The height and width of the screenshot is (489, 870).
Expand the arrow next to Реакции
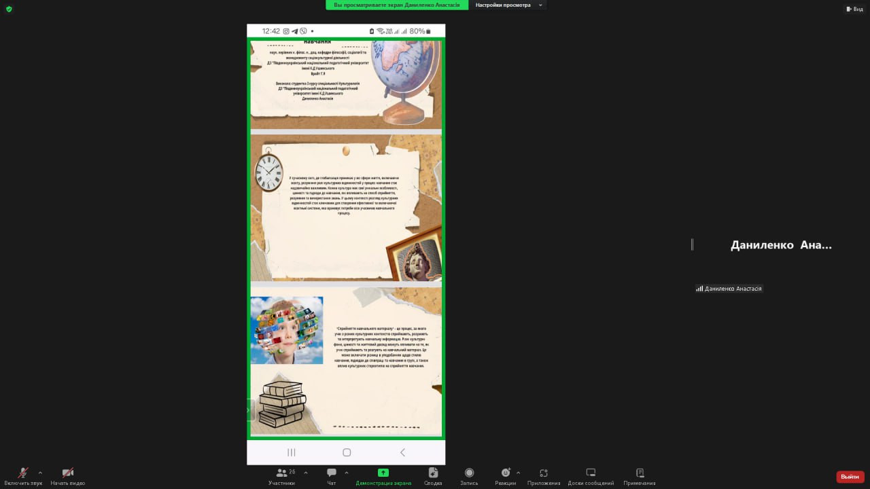(519, 473)
